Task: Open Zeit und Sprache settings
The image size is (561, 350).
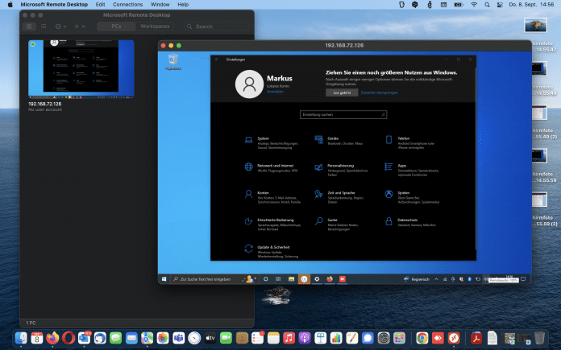Action: point(339,197)
